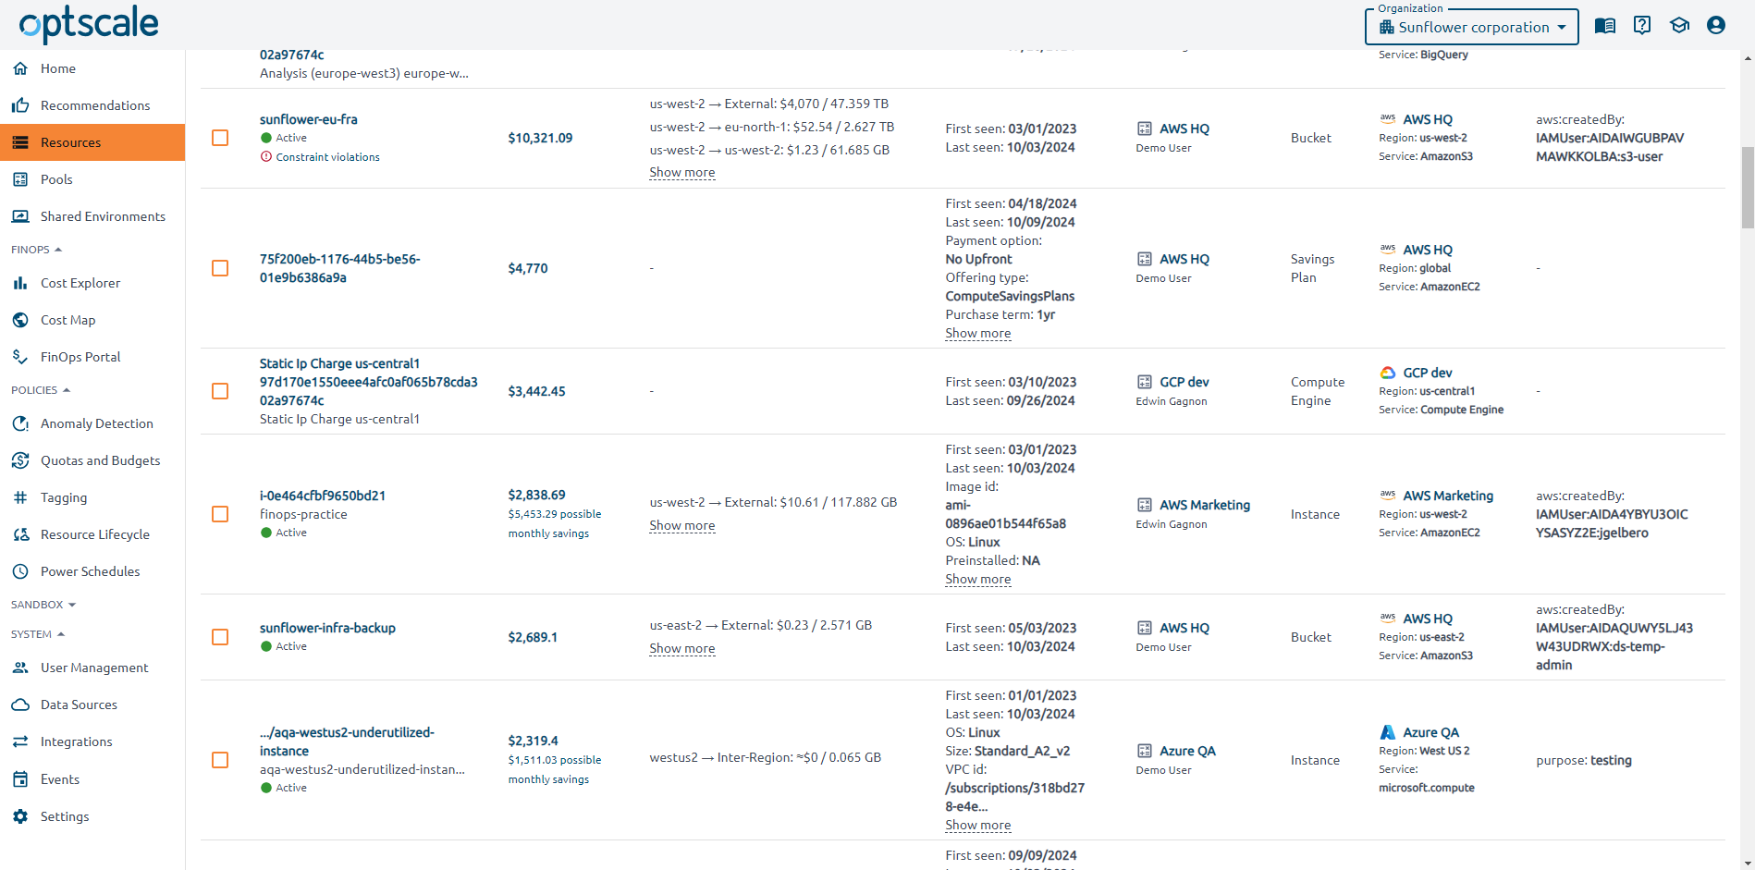Click the OptScale logo
This screenshot has width=1755, height=870.
(x=89, y=24)
